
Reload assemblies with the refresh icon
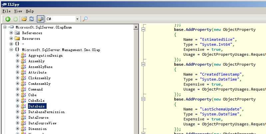(x=32, y=19)
